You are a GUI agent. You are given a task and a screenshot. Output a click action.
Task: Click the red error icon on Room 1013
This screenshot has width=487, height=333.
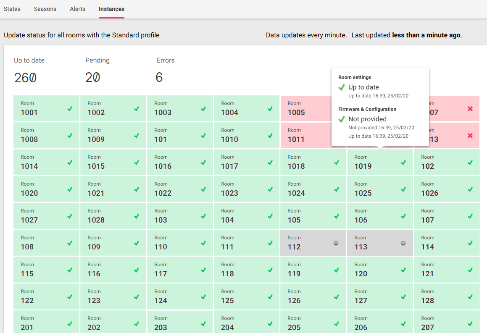click(470, 135)
